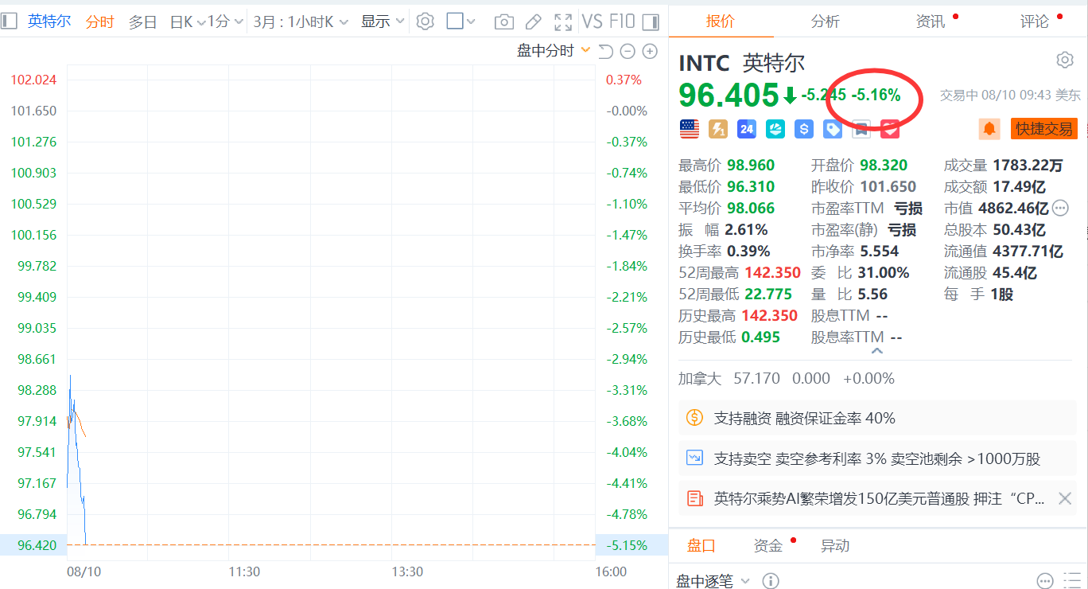Open the 资讯 news tab

[931, 21]
